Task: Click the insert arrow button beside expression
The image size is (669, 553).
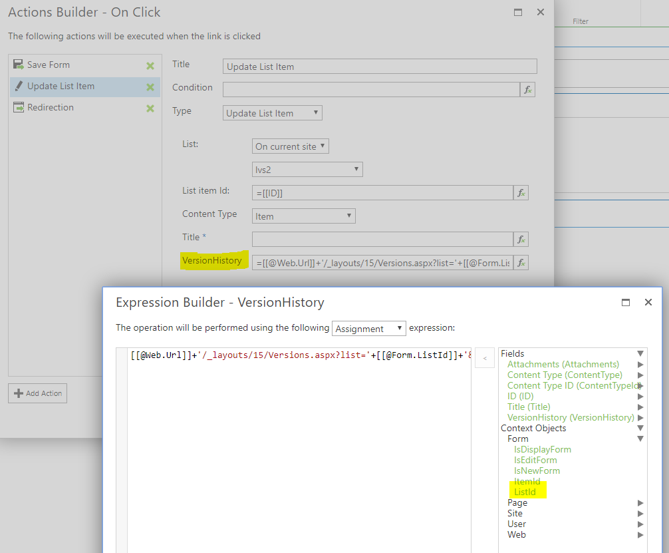Action: pos(485,358)
